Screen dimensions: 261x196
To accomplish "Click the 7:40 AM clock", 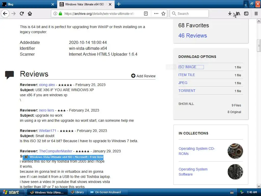I will (x=252, y=192).
